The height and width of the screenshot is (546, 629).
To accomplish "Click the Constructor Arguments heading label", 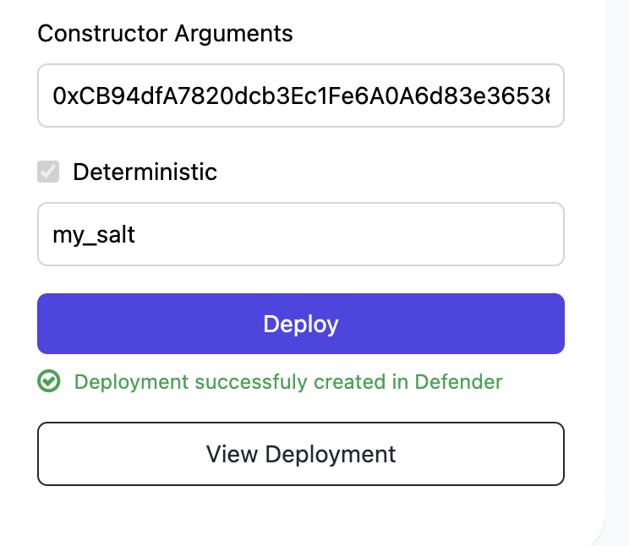I will click(x=166, y=34).
